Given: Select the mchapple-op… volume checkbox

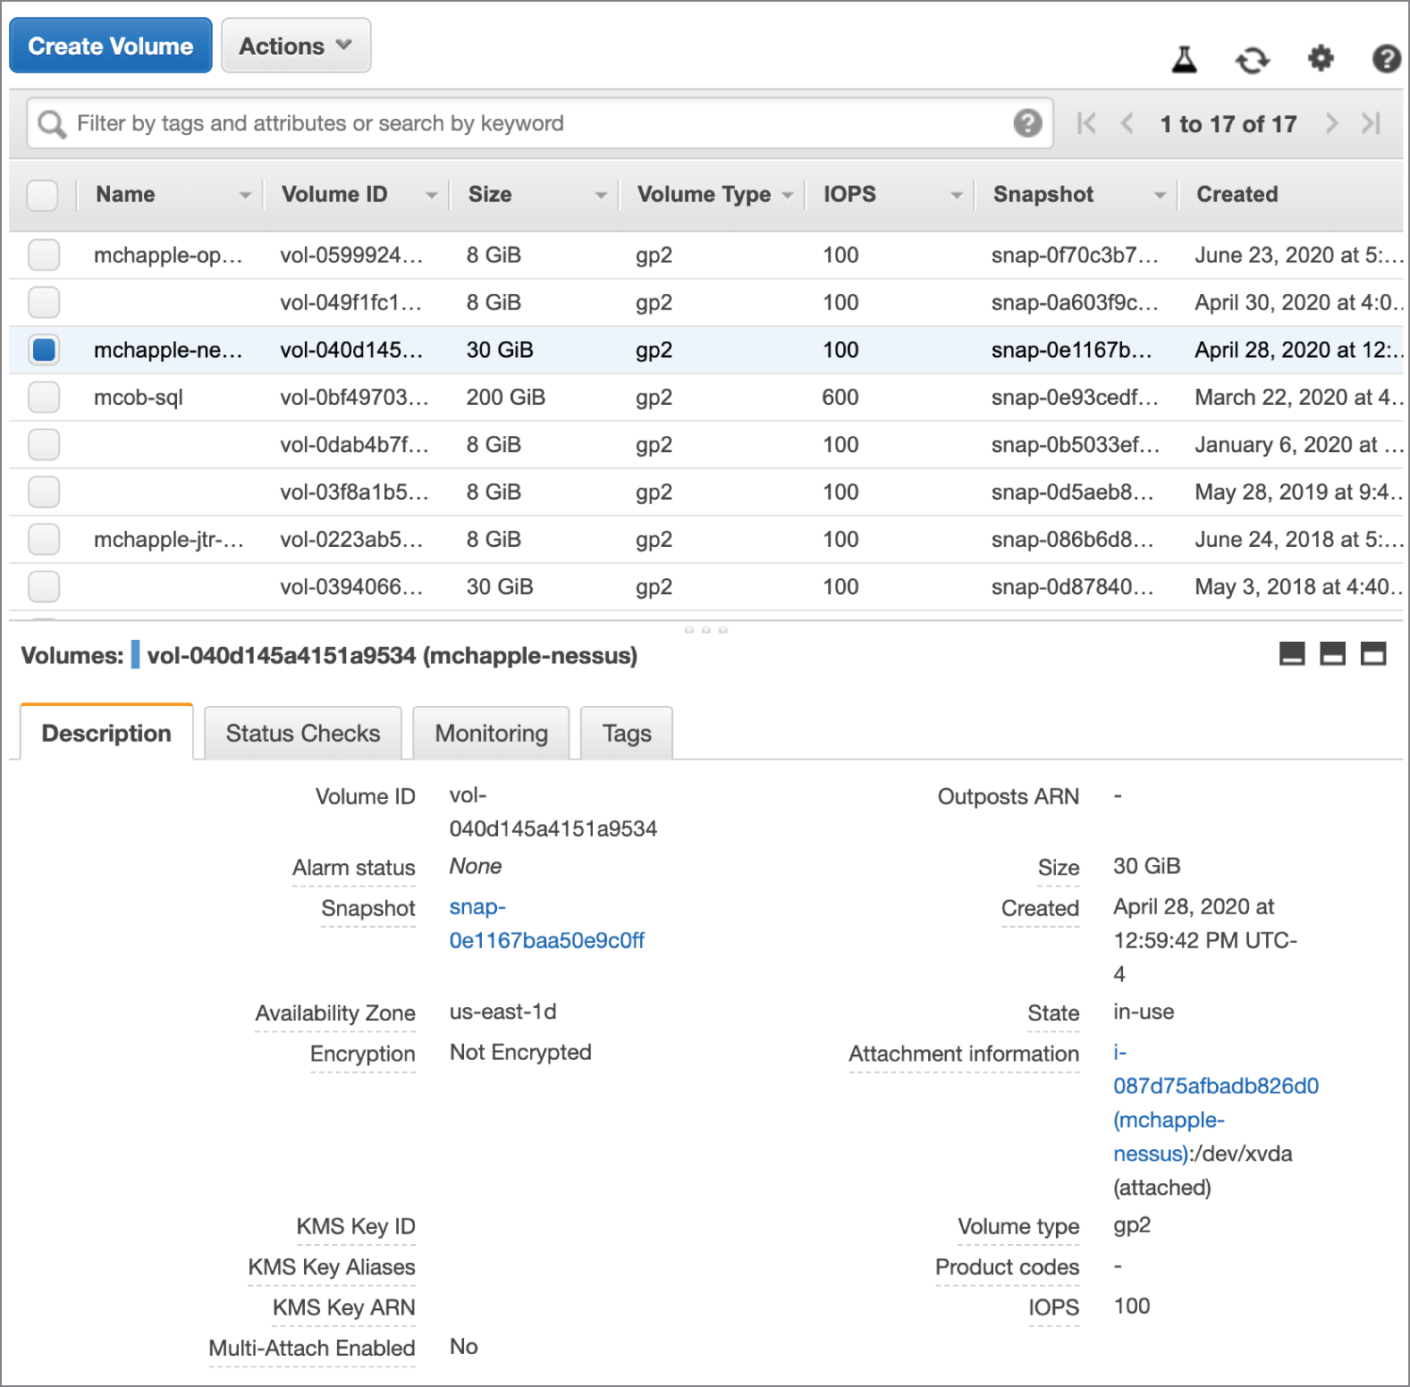Looking at the screenshot, I should (44, 255).
